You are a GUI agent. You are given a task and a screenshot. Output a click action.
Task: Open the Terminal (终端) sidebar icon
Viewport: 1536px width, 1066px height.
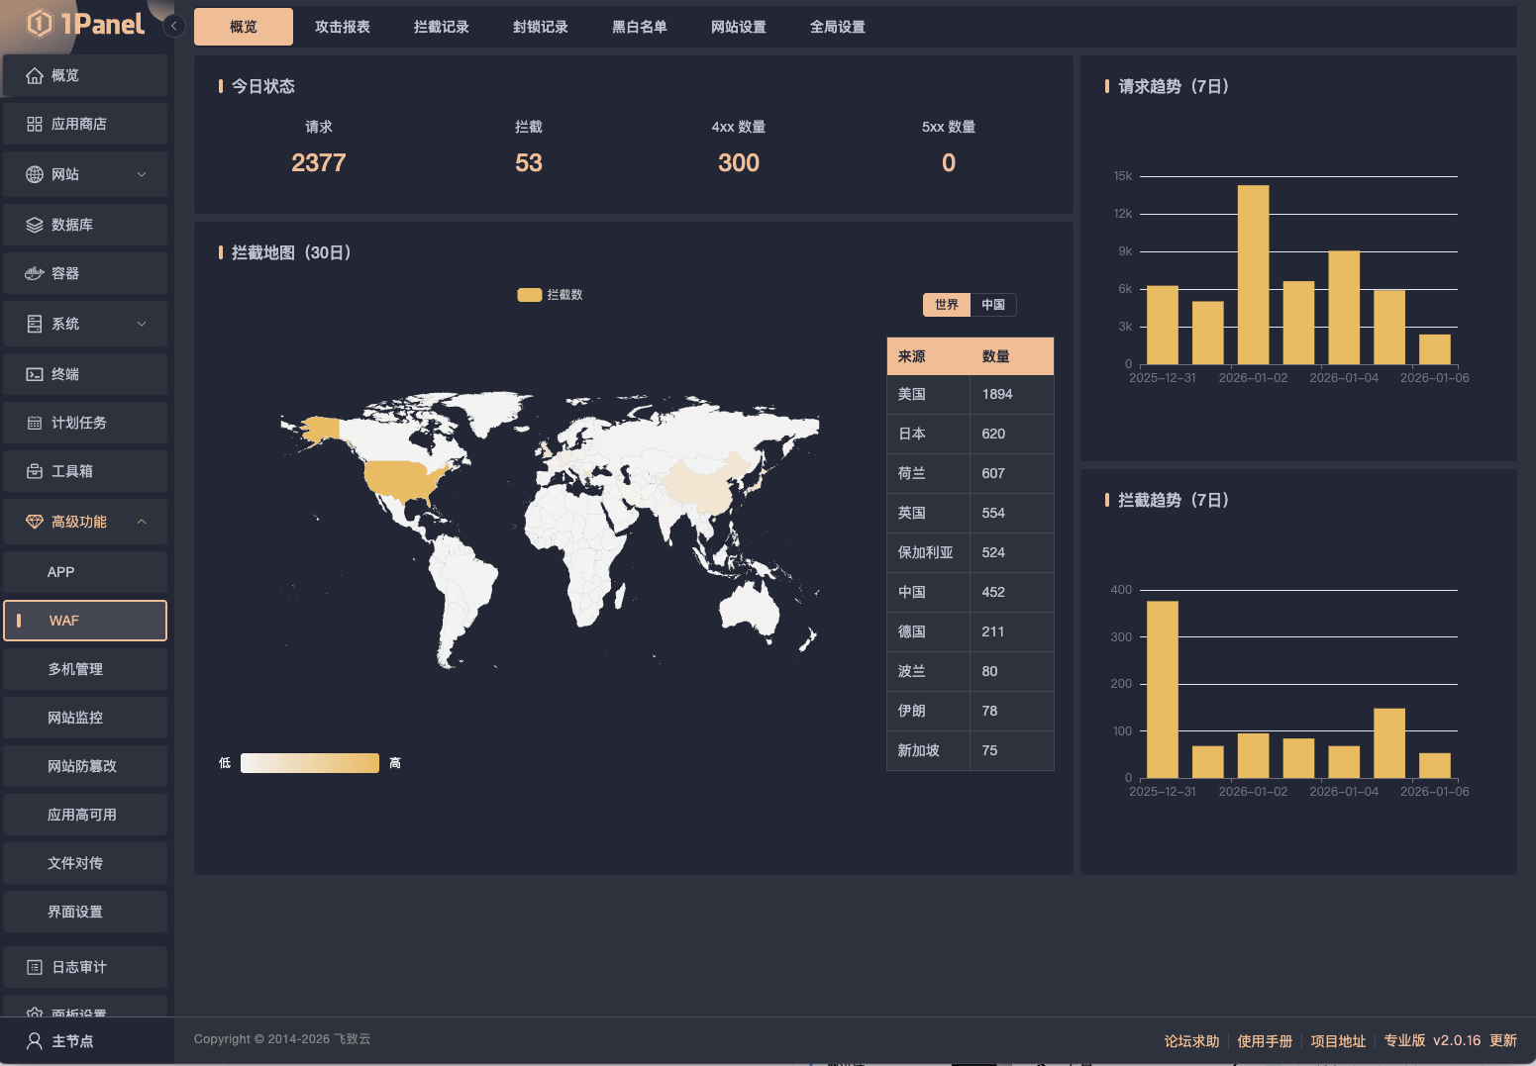tap(35, 374)
